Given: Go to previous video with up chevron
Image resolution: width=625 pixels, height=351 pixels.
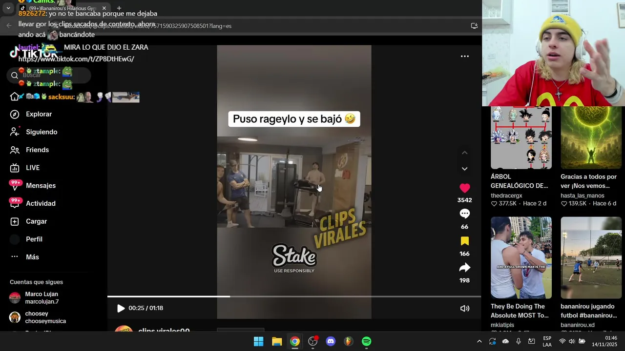Looking at the screenshot, I should point(464,153).
